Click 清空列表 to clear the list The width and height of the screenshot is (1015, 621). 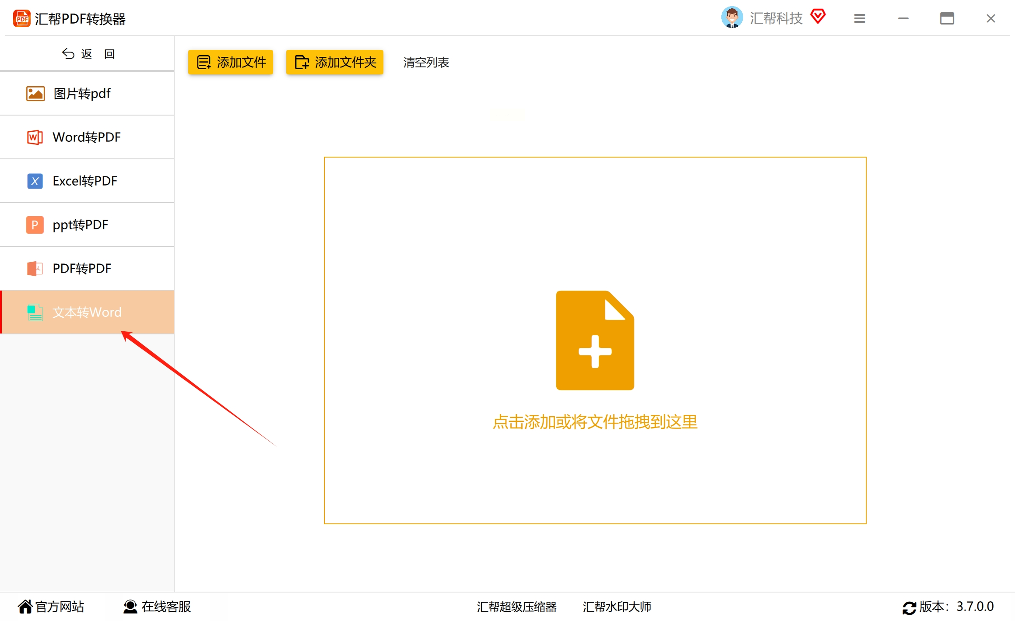[x=426, y=63]
